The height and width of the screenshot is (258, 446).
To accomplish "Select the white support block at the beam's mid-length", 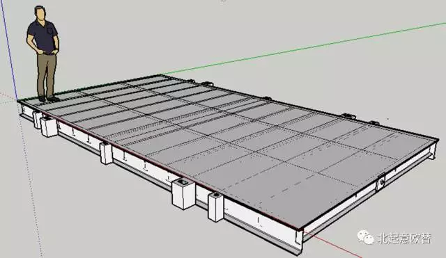I will click(106, 153).
